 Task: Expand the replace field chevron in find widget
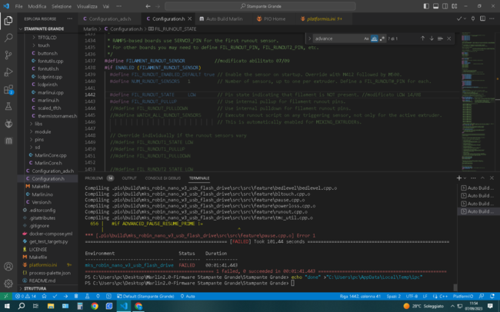point(309,38)
